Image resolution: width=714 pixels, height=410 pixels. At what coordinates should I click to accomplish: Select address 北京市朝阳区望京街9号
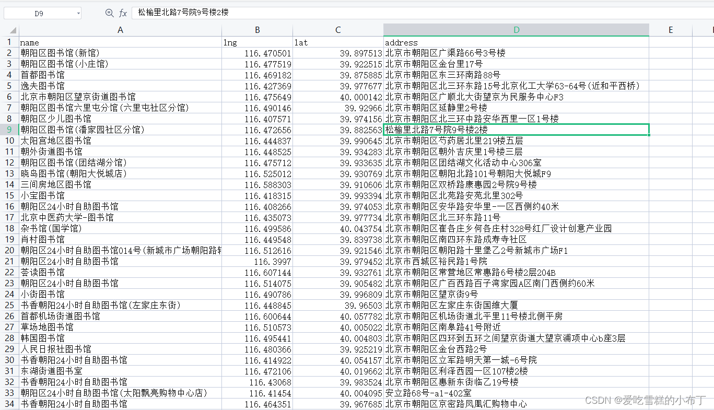516,294
